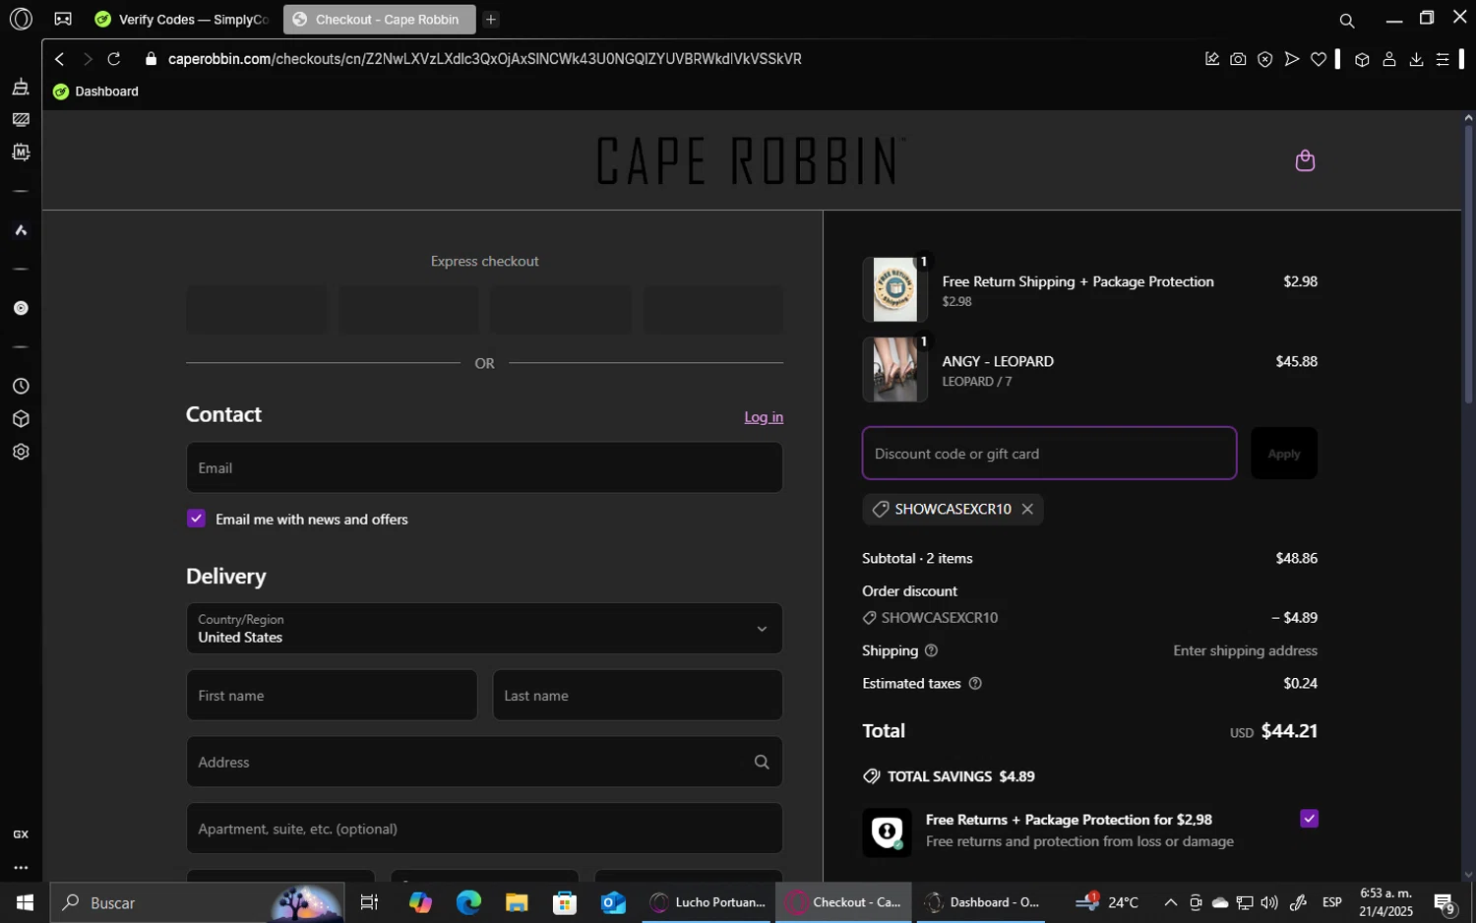This screenshot has height=923, width=1476.
Task: Open Extensions cube icon in sidebar
Action: (x=21, y=419)
